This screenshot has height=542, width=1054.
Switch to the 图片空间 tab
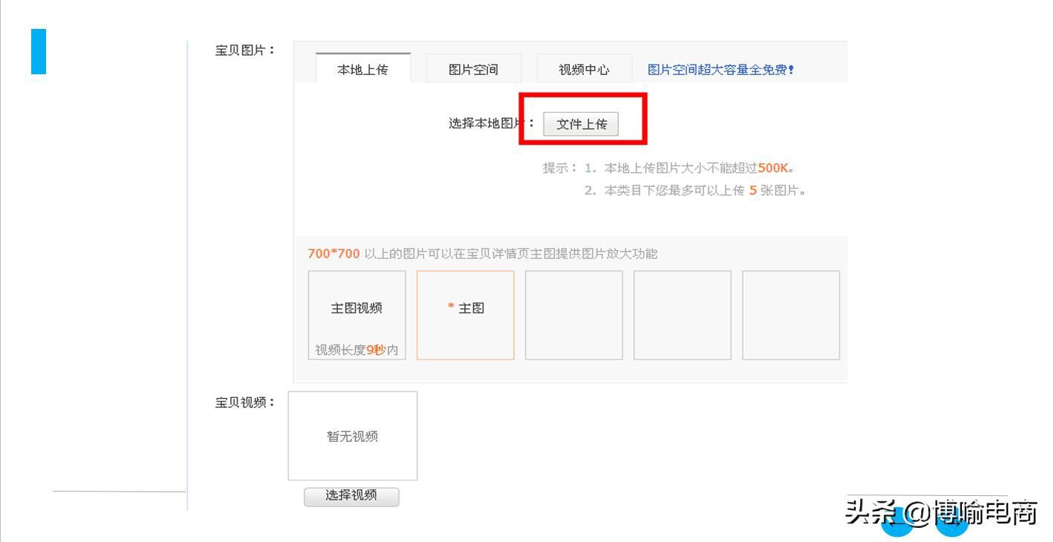473,68
